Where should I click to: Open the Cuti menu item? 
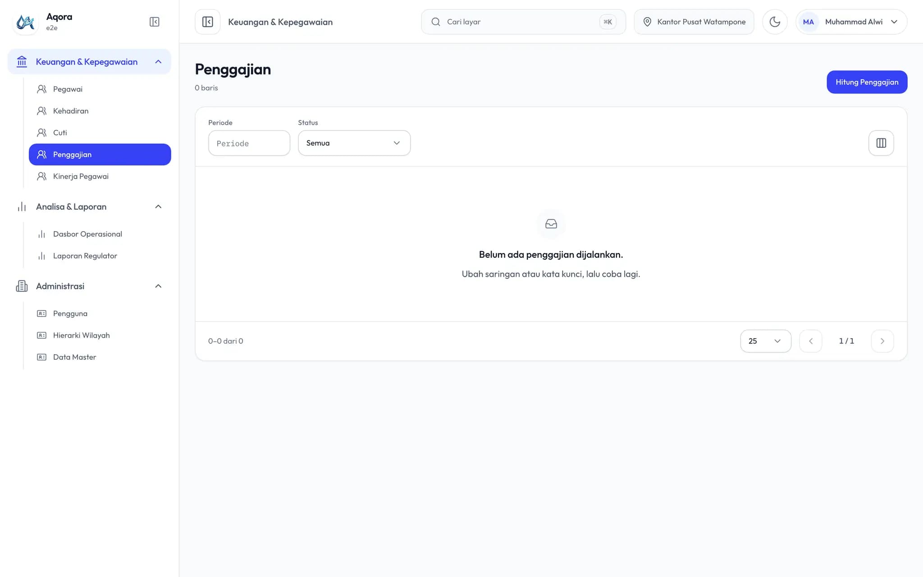click(100, 133)
